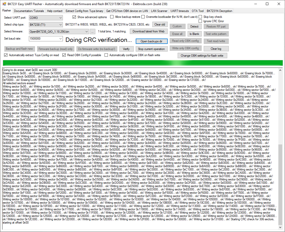The image size is (285, 232).
Task: Open OTA Tool tab
Action: pos(198,11)
